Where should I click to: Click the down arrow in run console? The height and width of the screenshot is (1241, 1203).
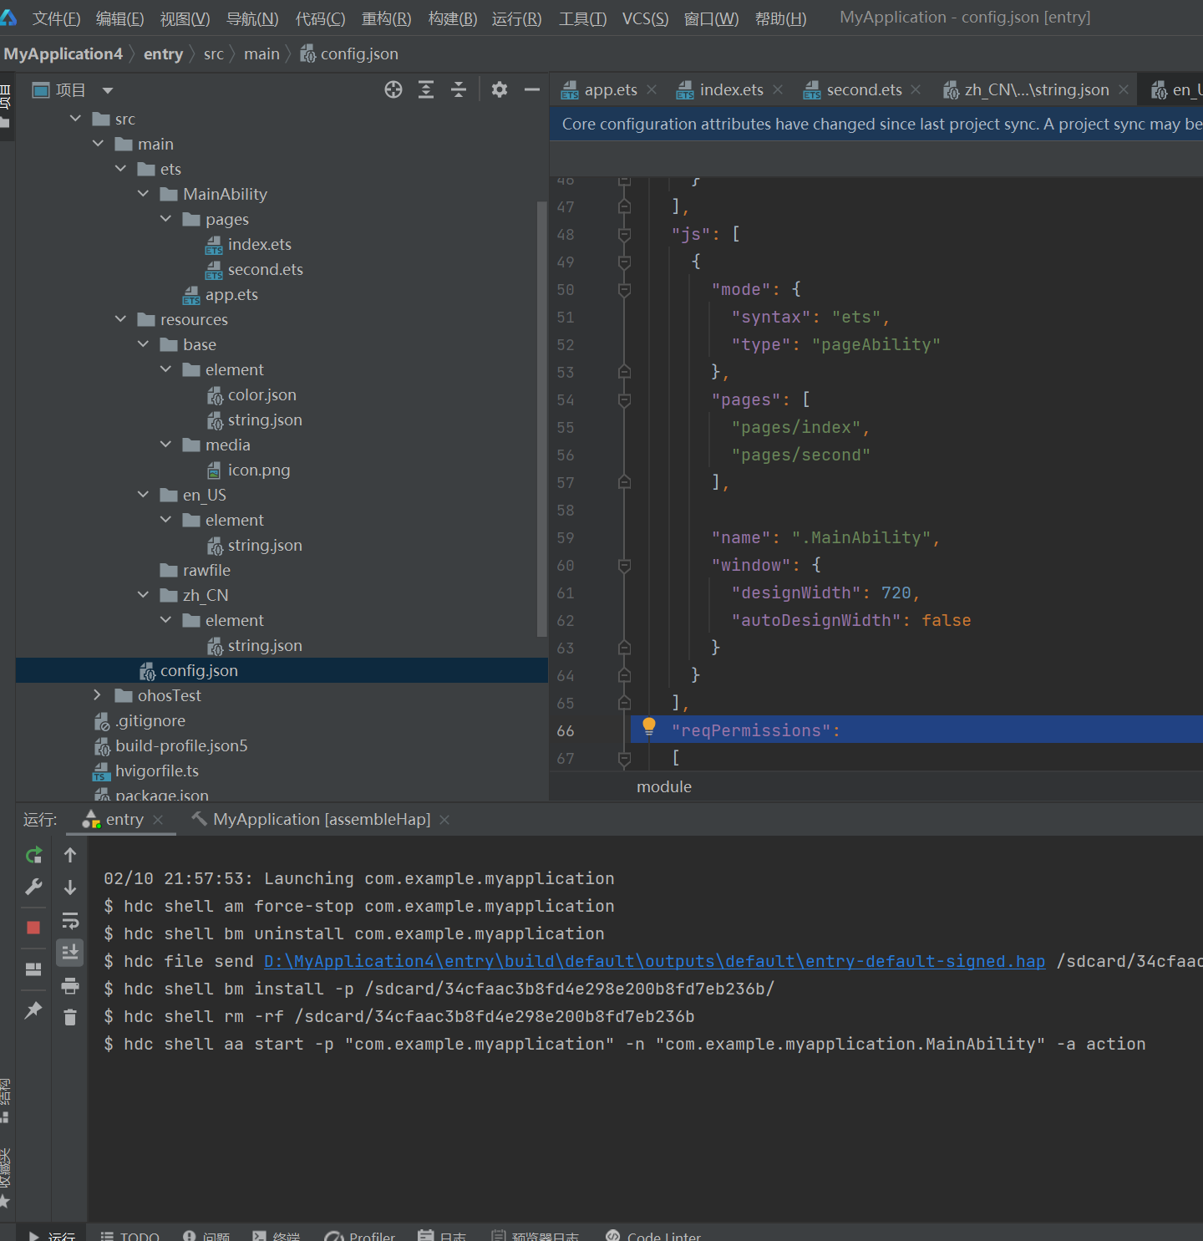70,888
